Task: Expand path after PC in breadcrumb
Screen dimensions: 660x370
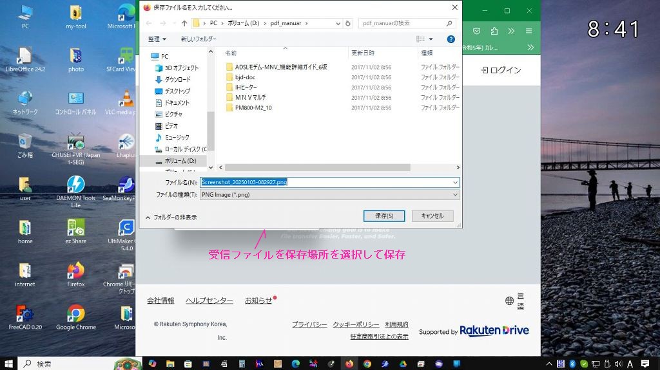Action: pyautogui.click(x=222, y=24)
